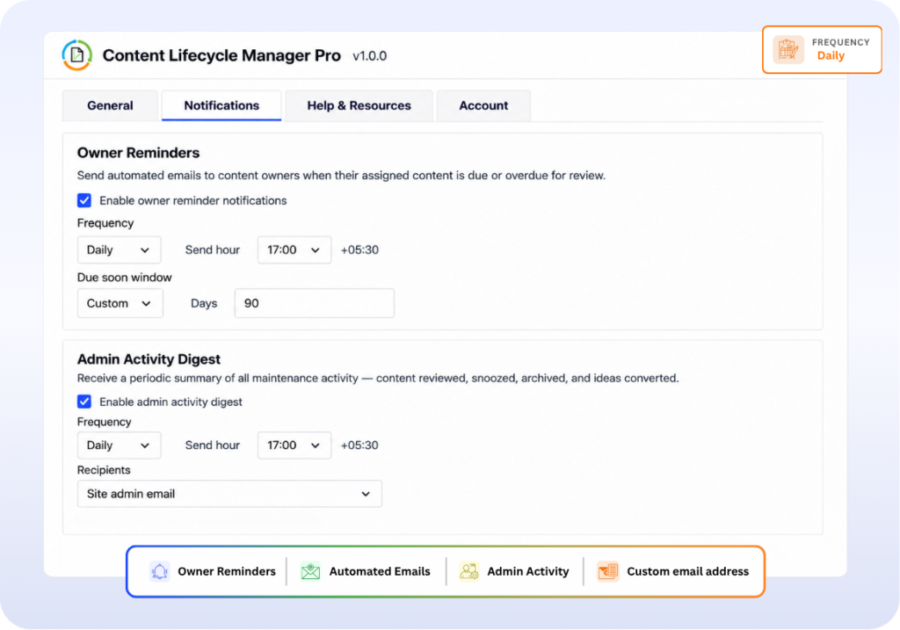
Task: Click the Owner Reminders label in bottom bar
Action: click(227, 571)
